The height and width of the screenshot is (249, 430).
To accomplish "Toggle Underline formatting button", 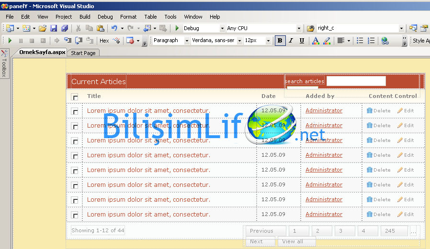I will click(x=302, y=41).
